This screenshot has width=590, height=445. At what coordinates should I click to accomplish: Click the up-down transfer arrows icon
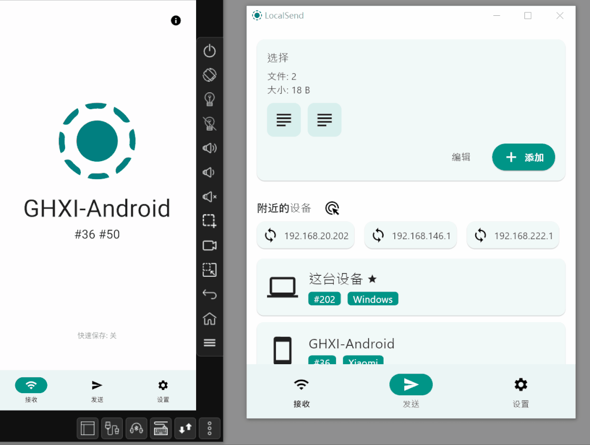click(185, 428)
